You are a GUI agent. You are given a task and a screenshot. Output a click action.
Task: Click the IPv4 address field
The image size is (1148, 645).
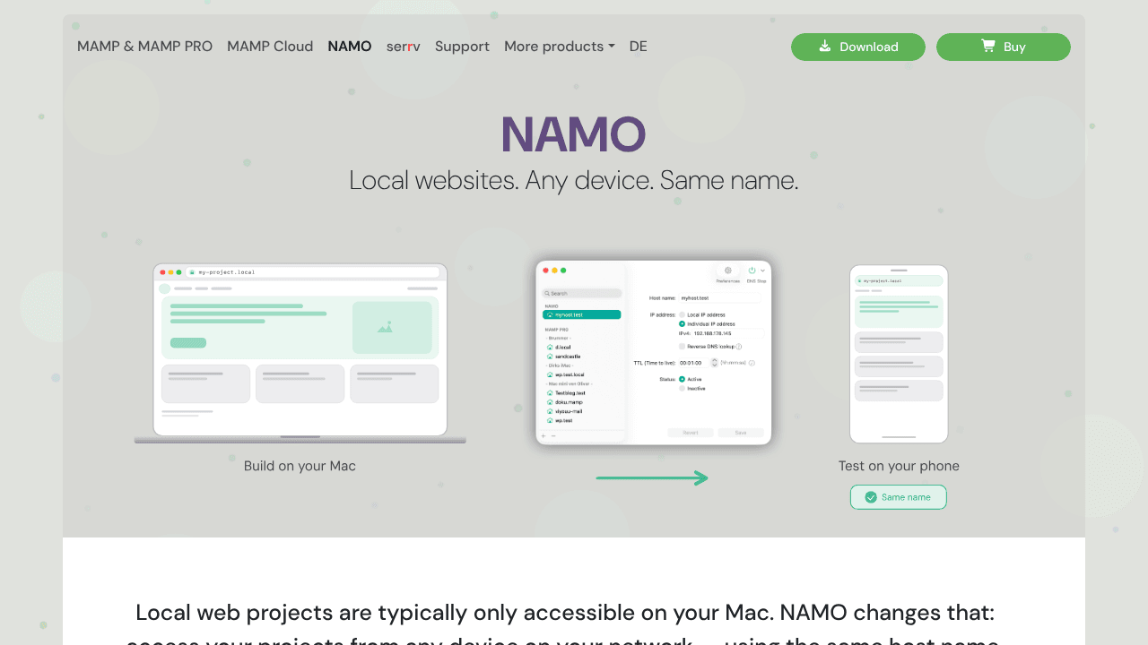point(727,333)
